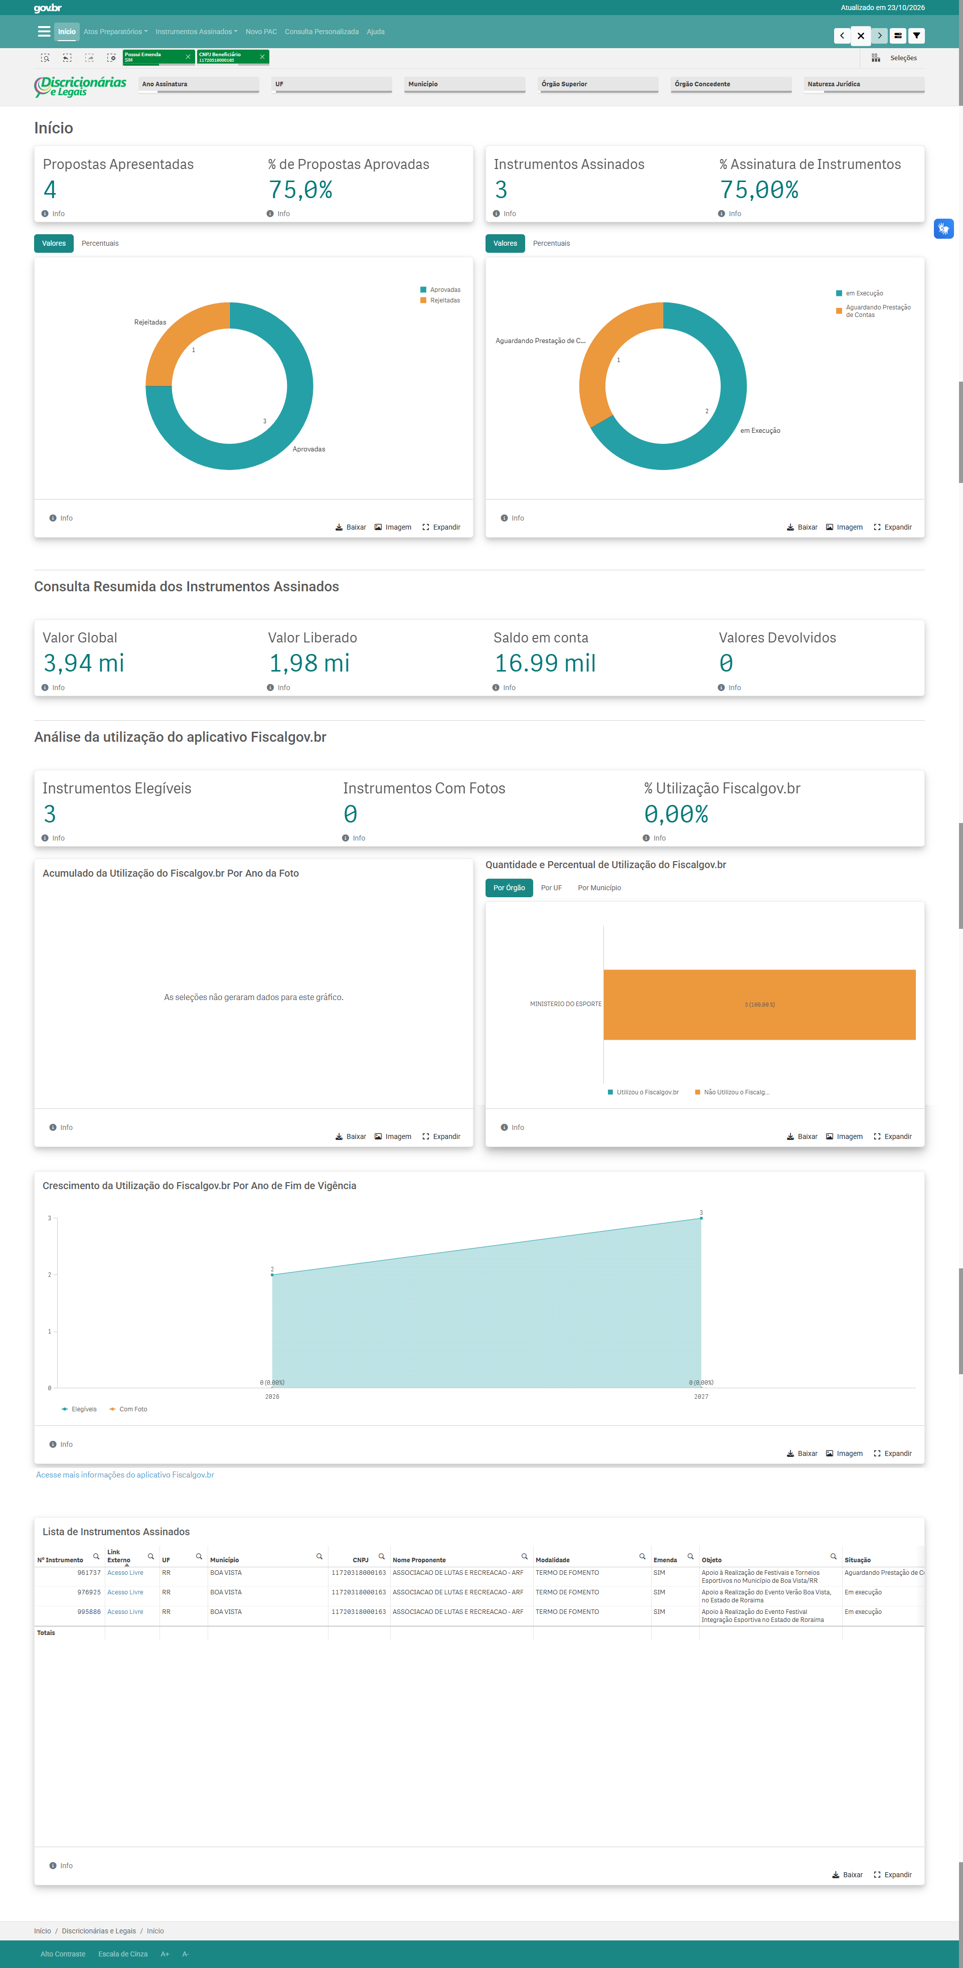
Task: Search the Nome Proponente column
Action: (524, 1556)
